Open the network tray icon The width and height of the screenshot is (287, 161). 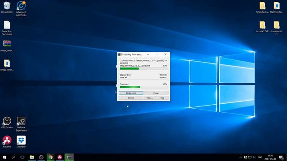click(x=250, y=157)
